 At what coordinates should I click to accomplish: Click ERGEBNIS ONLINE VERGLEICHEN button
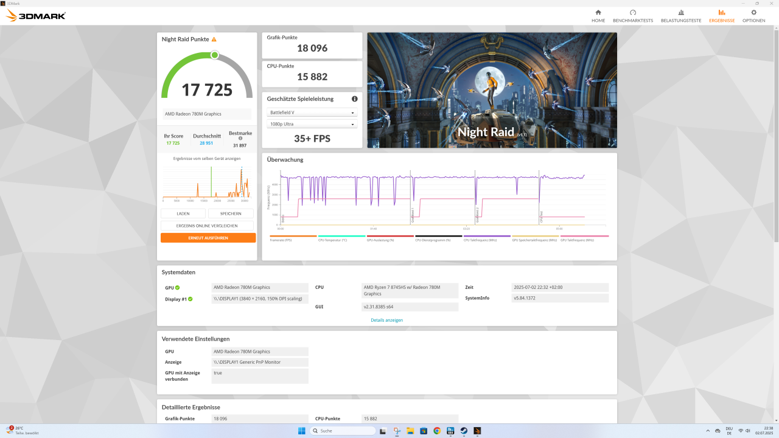pos(207,226)
